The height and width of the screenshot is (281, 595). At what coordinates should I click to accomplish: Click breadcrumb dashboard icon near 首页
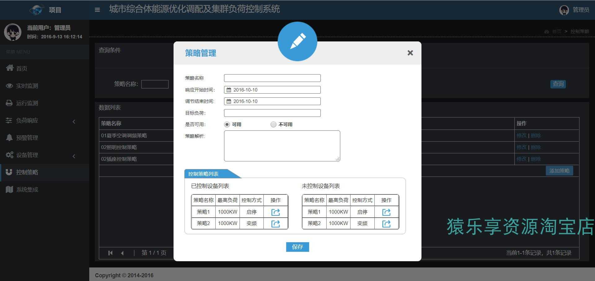pos(546,32)
